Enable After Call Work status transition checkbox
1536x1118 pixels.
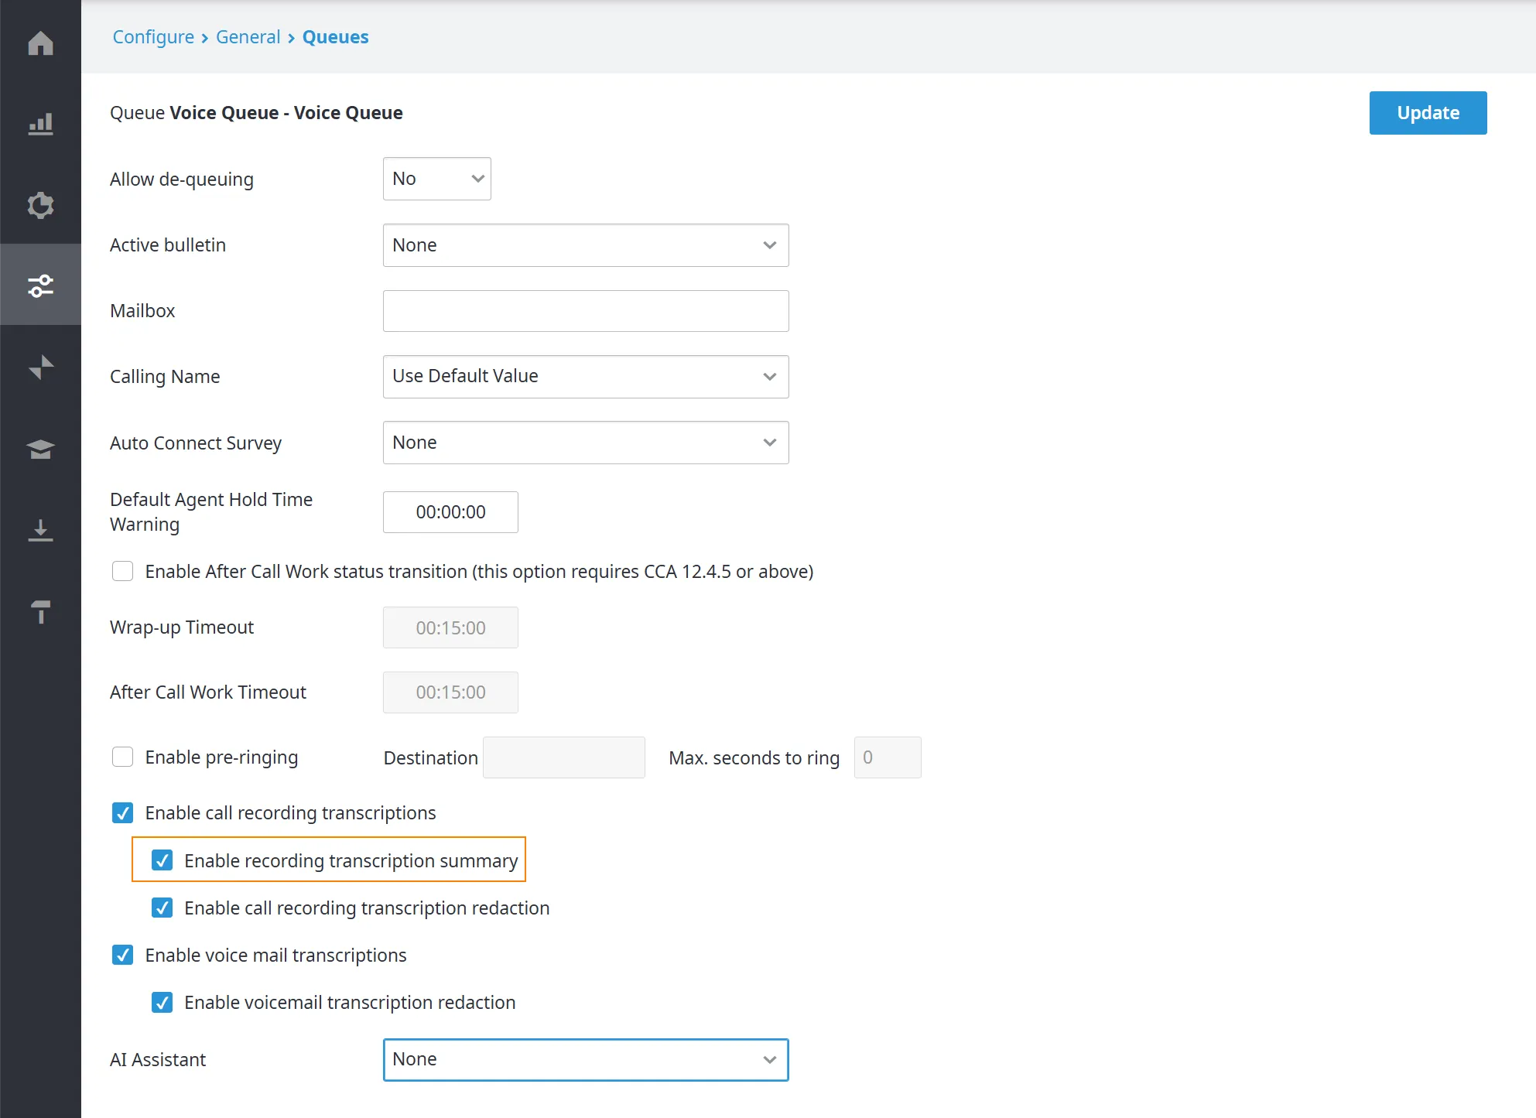pyautogui.click(x=122, y=571)
